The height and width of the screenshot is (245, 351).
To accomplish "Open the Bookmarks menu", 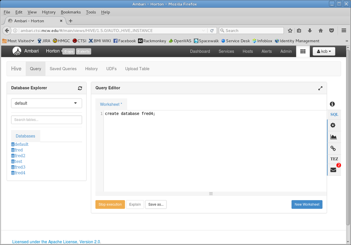I will point(71,12).
